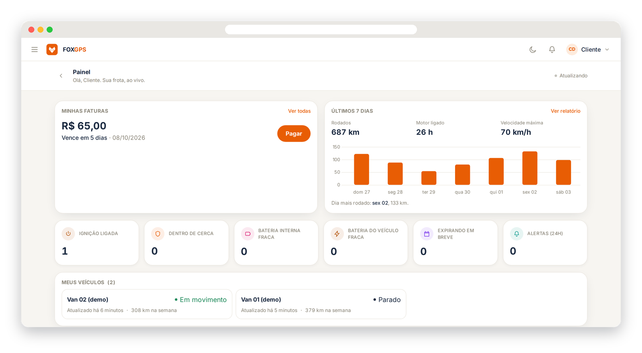The image size is (642, 353).
Task: Select the seg 28 chart bar
Action: point(395,174)
